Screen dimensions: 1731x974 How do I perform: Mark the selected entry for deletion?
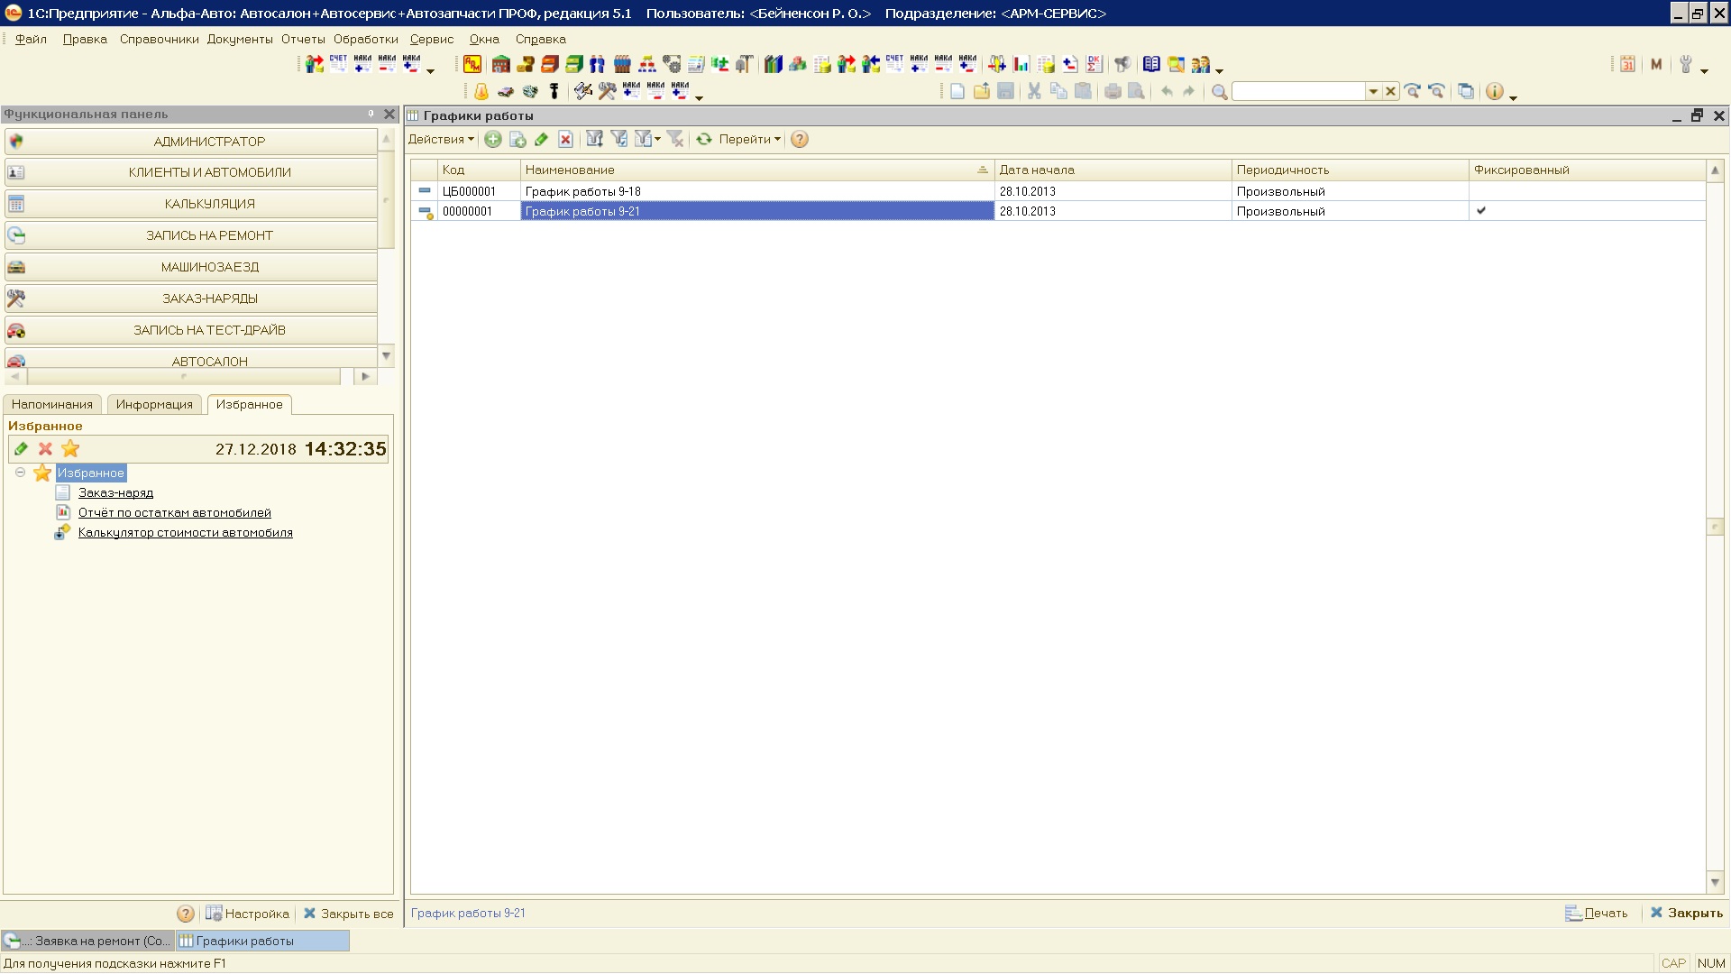[565, 139]
